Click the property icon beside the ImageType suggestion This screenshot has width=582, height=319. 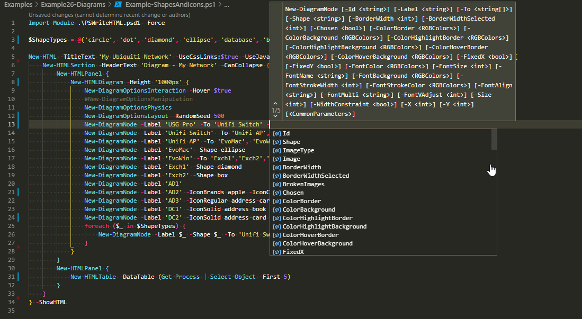pyautogui.click(x=277, y=150)
